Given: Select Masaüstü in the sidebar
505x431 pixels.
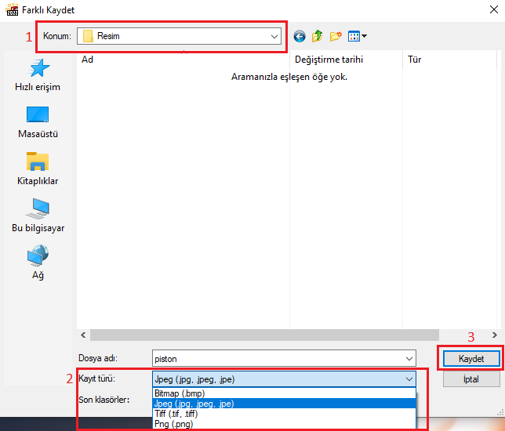Looking at the screenshot, I should 38,122.
